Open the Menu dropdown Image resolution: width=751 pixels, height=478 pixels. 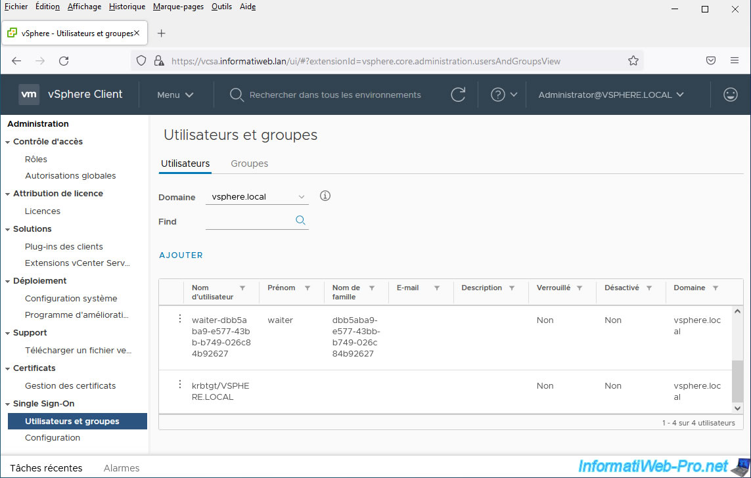pyautogui.click(x=175, y=95)
